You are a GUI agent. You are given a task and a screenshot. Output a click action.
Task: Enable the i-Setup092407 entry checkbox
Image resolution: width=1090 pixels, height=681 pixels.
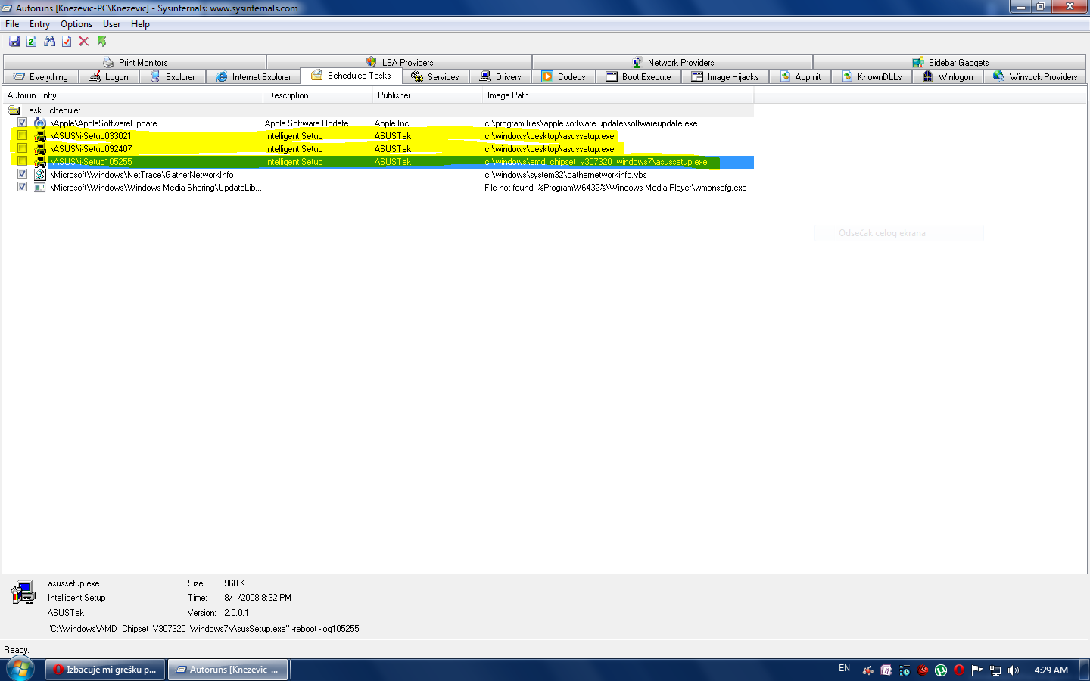tap(23, 148)
